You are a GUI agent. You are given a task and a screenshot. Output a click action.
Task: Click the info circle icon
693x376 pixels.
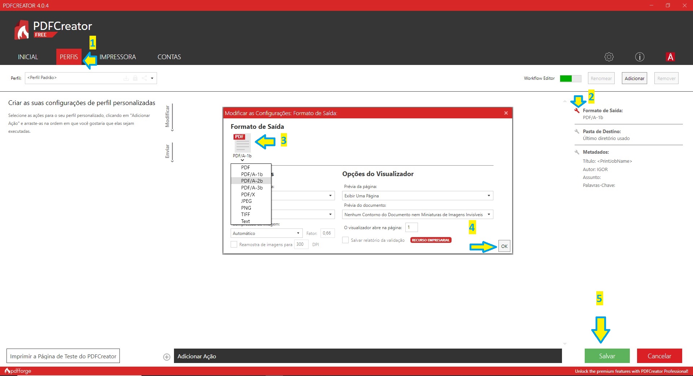640,57
